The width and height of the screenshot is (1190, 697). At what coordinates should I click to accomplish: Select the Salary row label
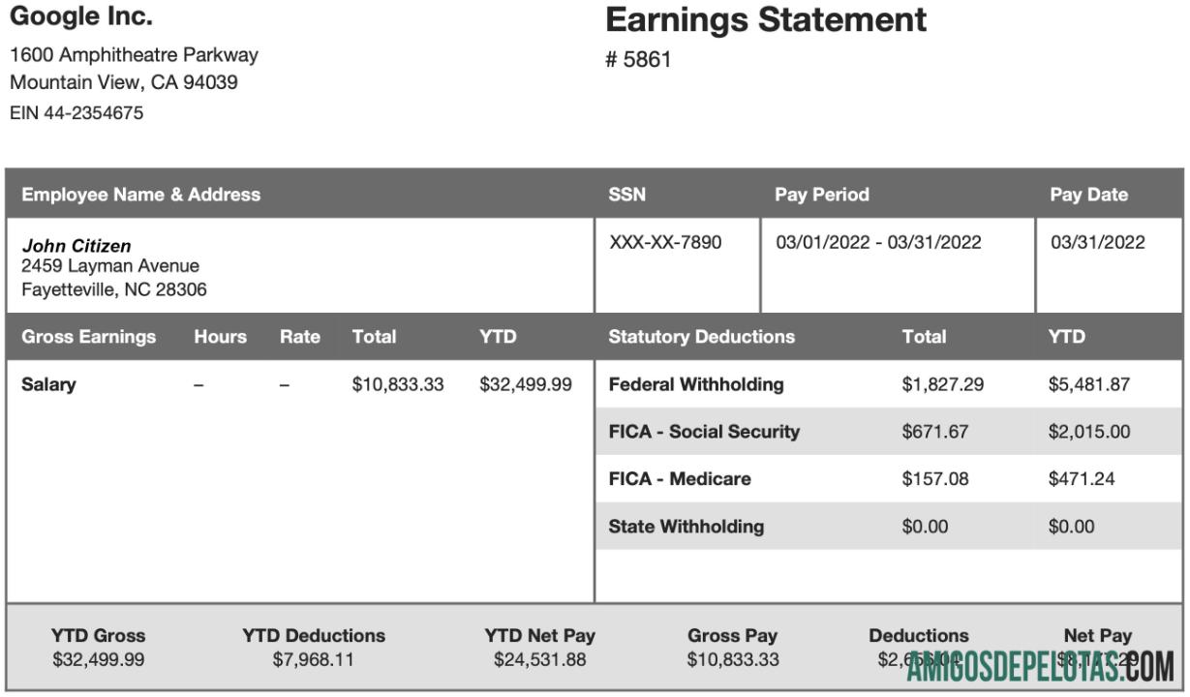48,384
